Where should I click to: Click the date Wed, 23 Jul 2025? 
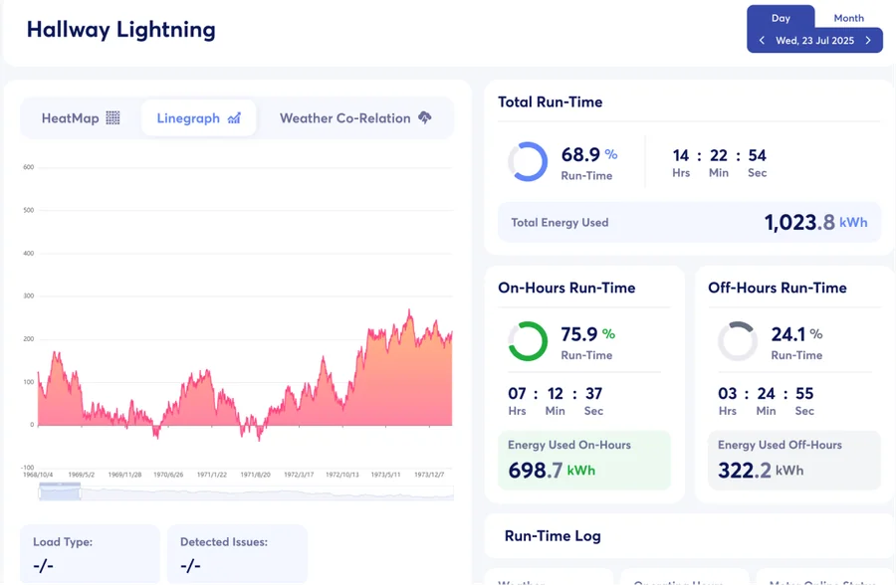(x=814, y=41)
